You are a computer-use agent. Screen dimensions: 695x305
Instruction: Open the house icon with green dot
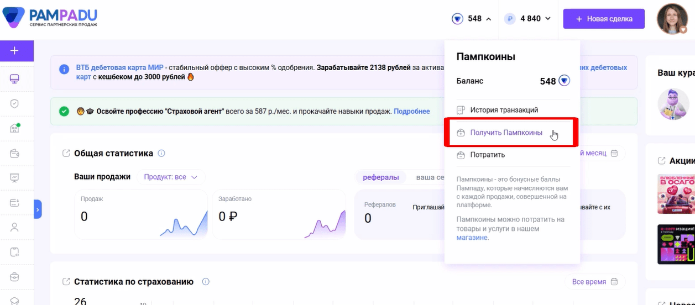coord(15,128)
